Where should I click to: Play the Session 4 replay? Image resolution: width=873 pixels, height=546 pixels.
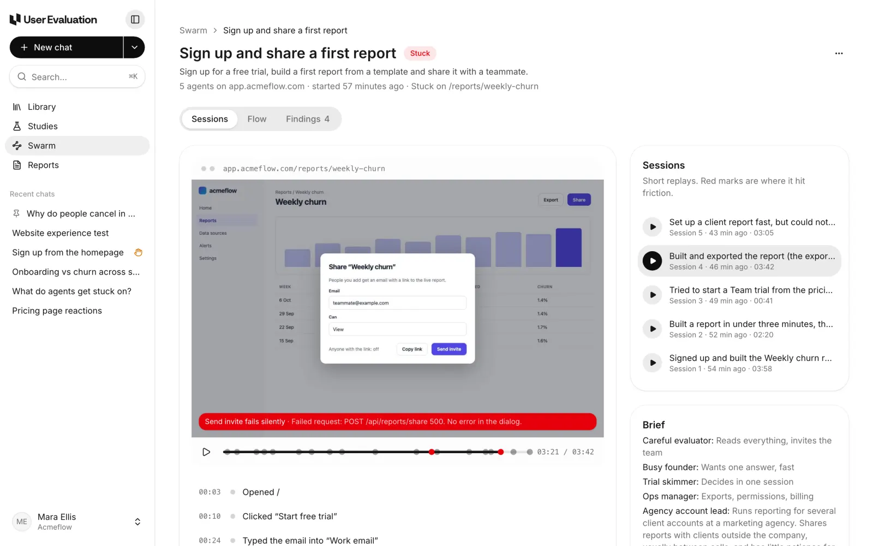652,261
